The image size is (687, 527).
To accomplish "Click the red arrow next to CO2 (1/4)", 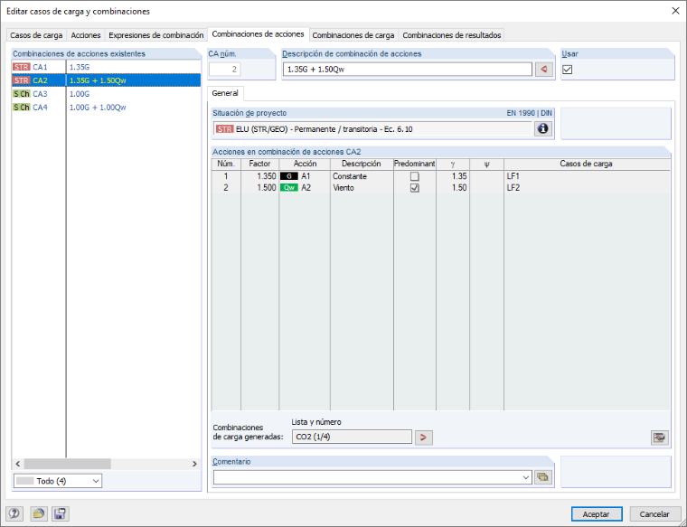I will pyautogui.click(x=424, y=438).
